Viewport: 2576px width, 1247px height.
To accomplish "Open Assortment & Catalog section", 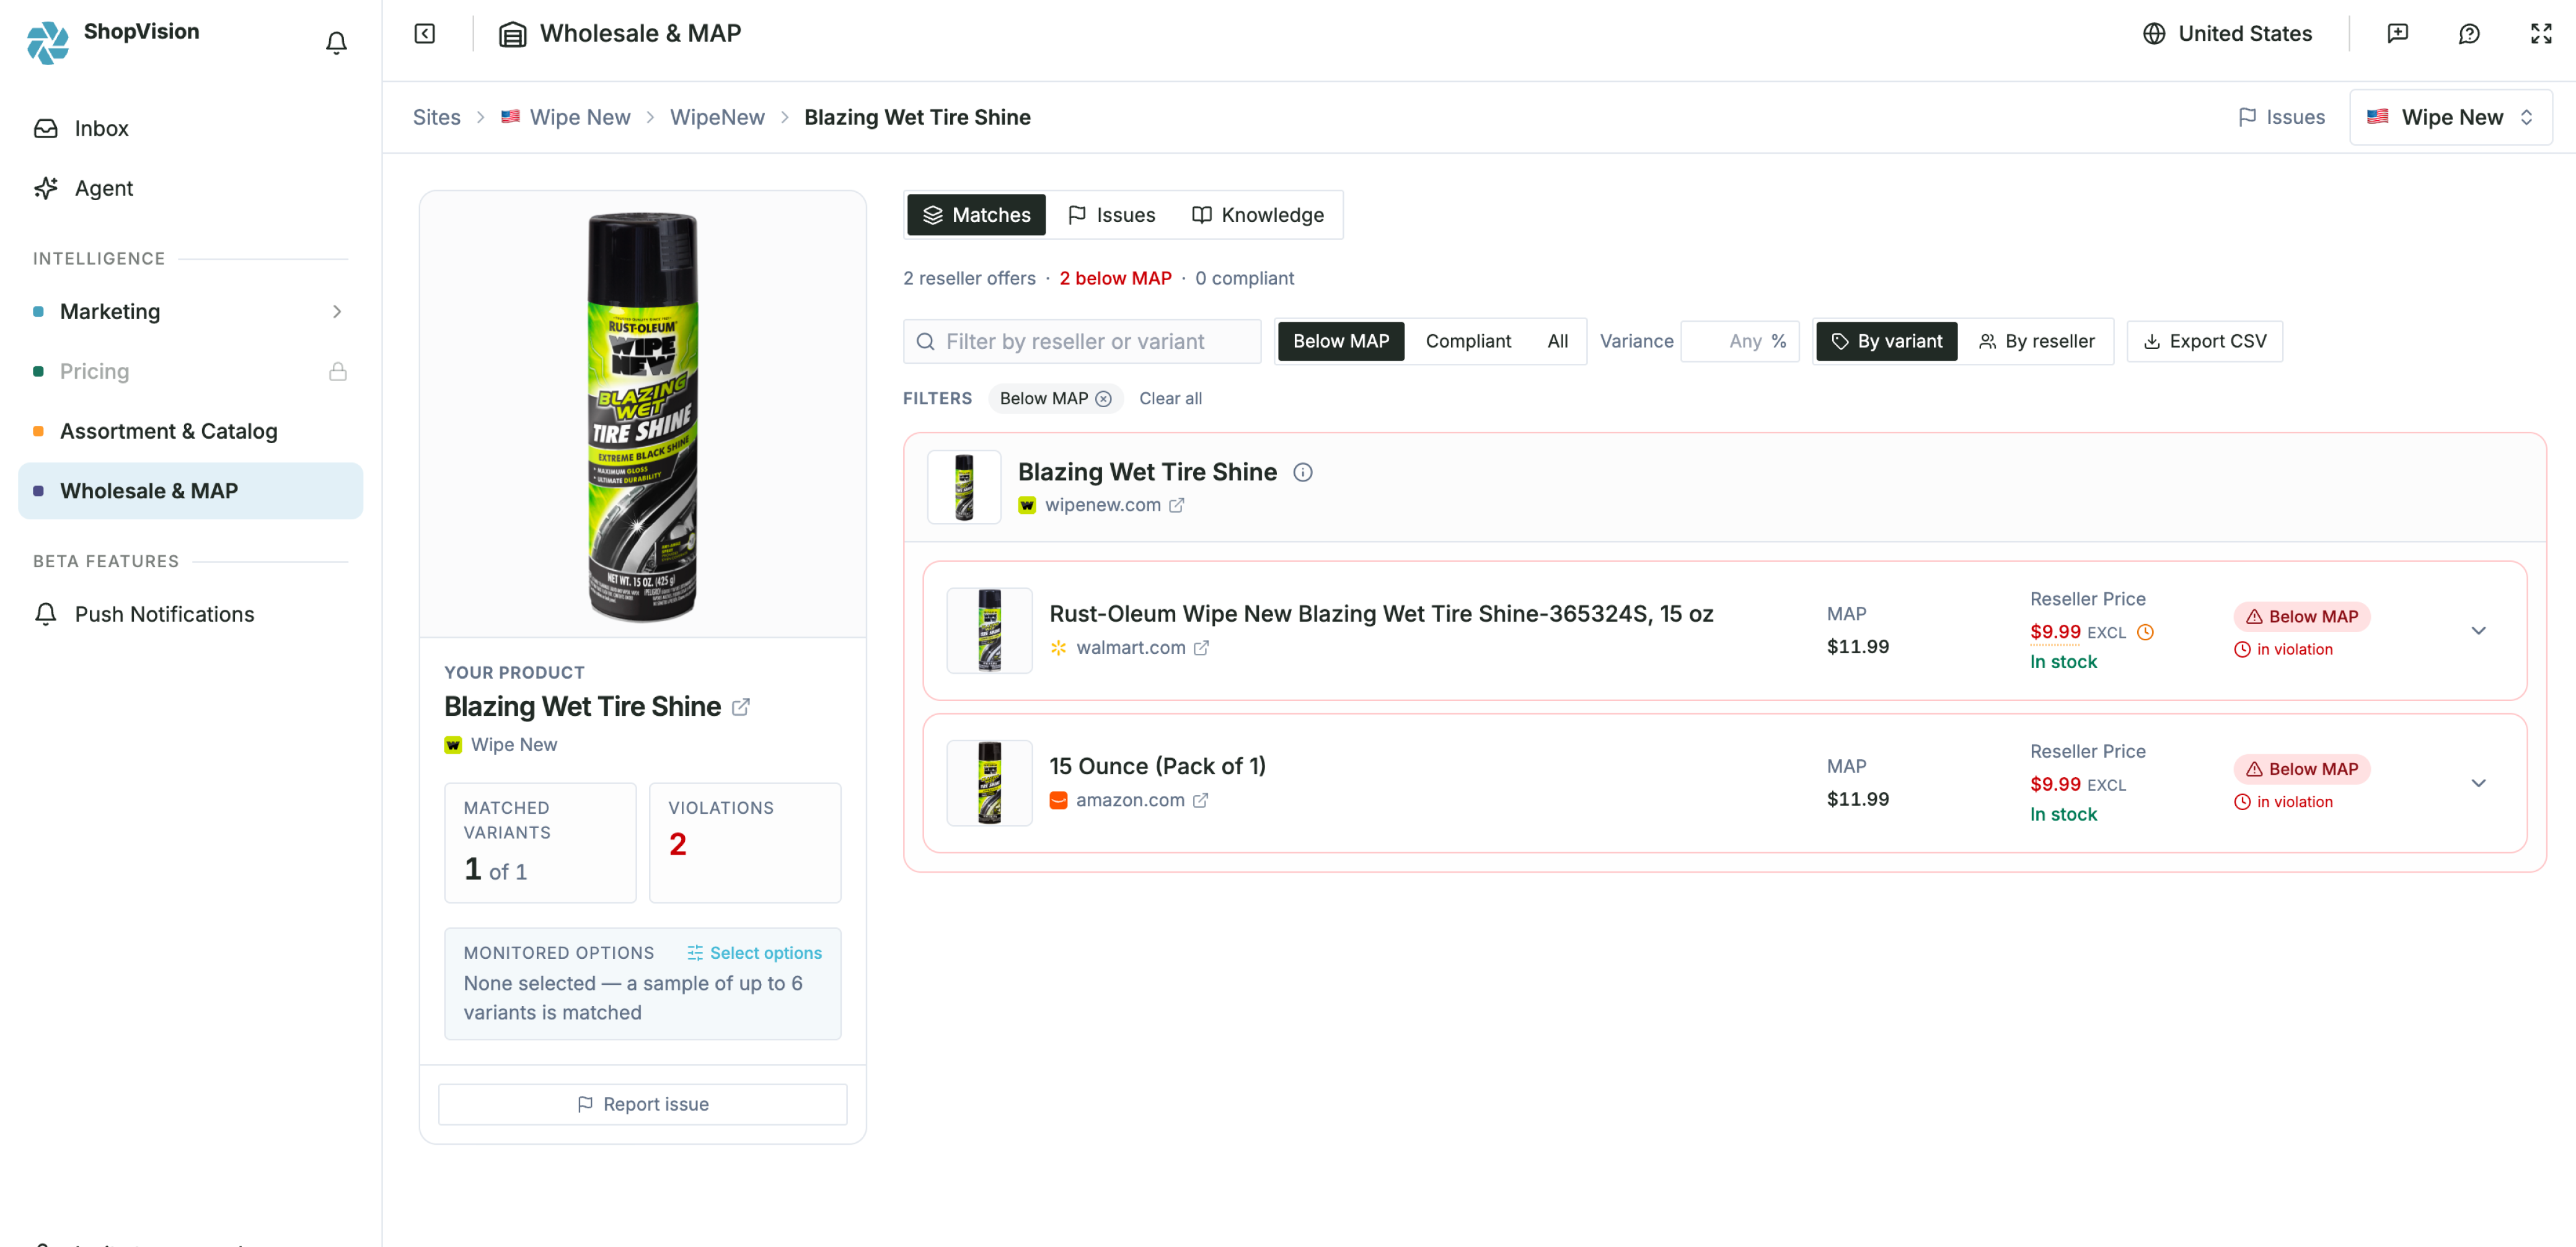I will tap(190, 431).
